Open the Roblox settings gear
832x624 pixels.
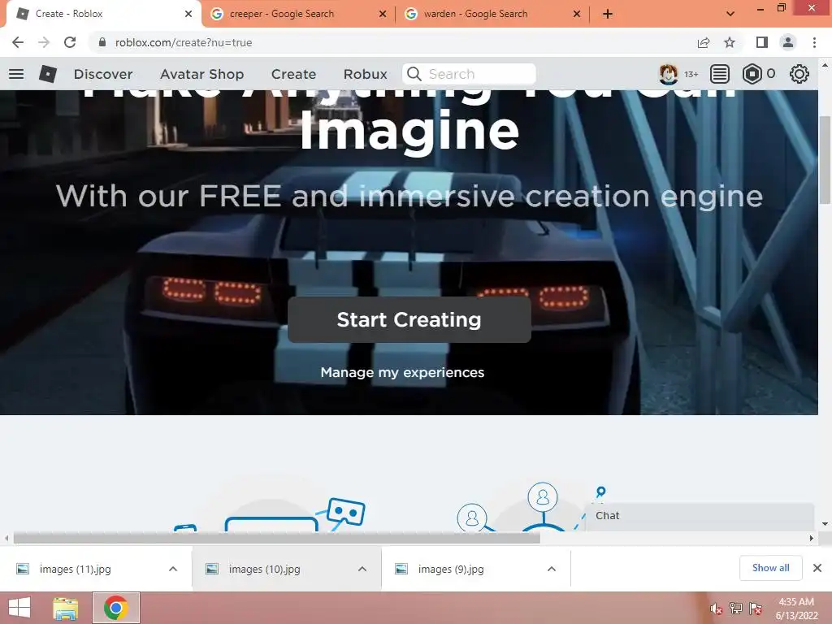[x=799, y=74]
